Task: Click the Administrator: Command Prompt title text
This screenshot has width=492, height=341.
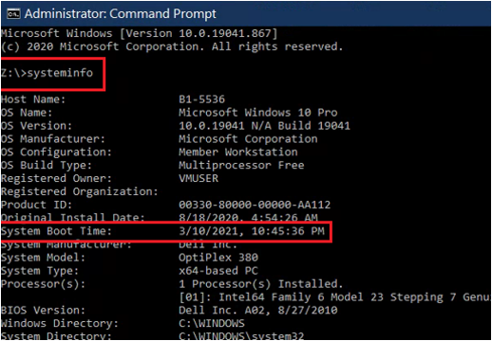Action: tap(121, 14)
